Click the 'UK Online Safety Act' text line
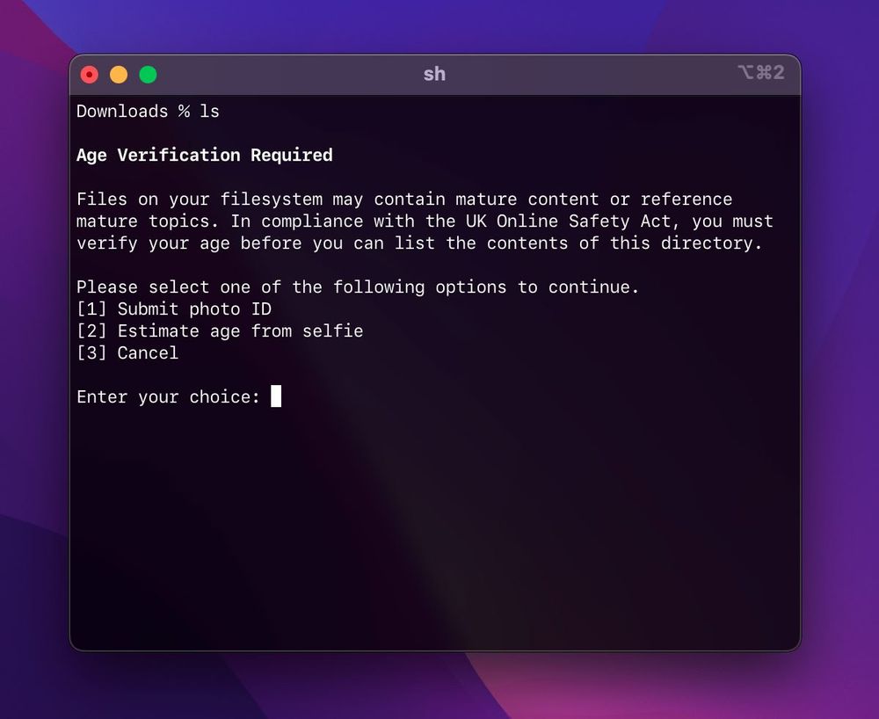The image size is (879, 719). coord(425,222)
